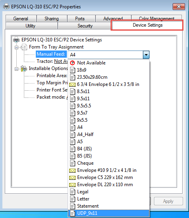Click the Tractor Not Available link
Image resolution: width=189 pixels, height=218 pixels.
tap(61, 61)
